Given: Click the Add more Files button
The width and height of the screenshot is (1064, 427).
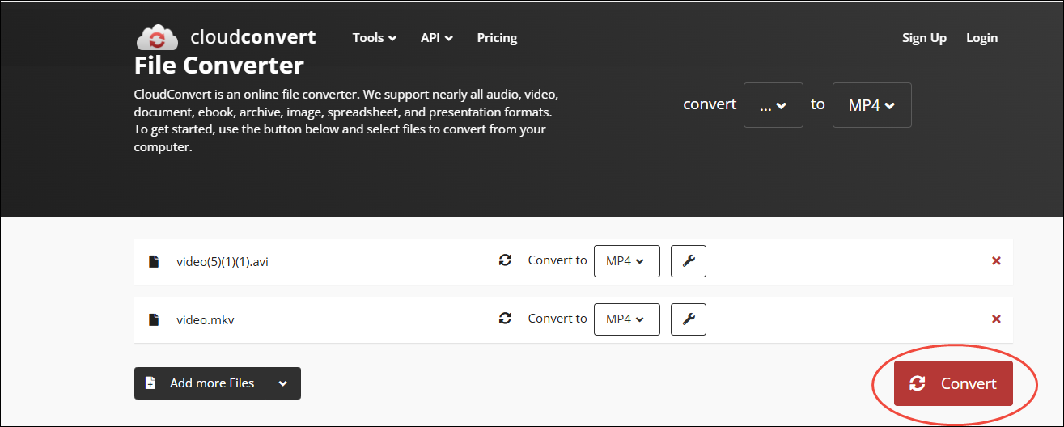Looking at the screenshot, I should click(218, 383).
